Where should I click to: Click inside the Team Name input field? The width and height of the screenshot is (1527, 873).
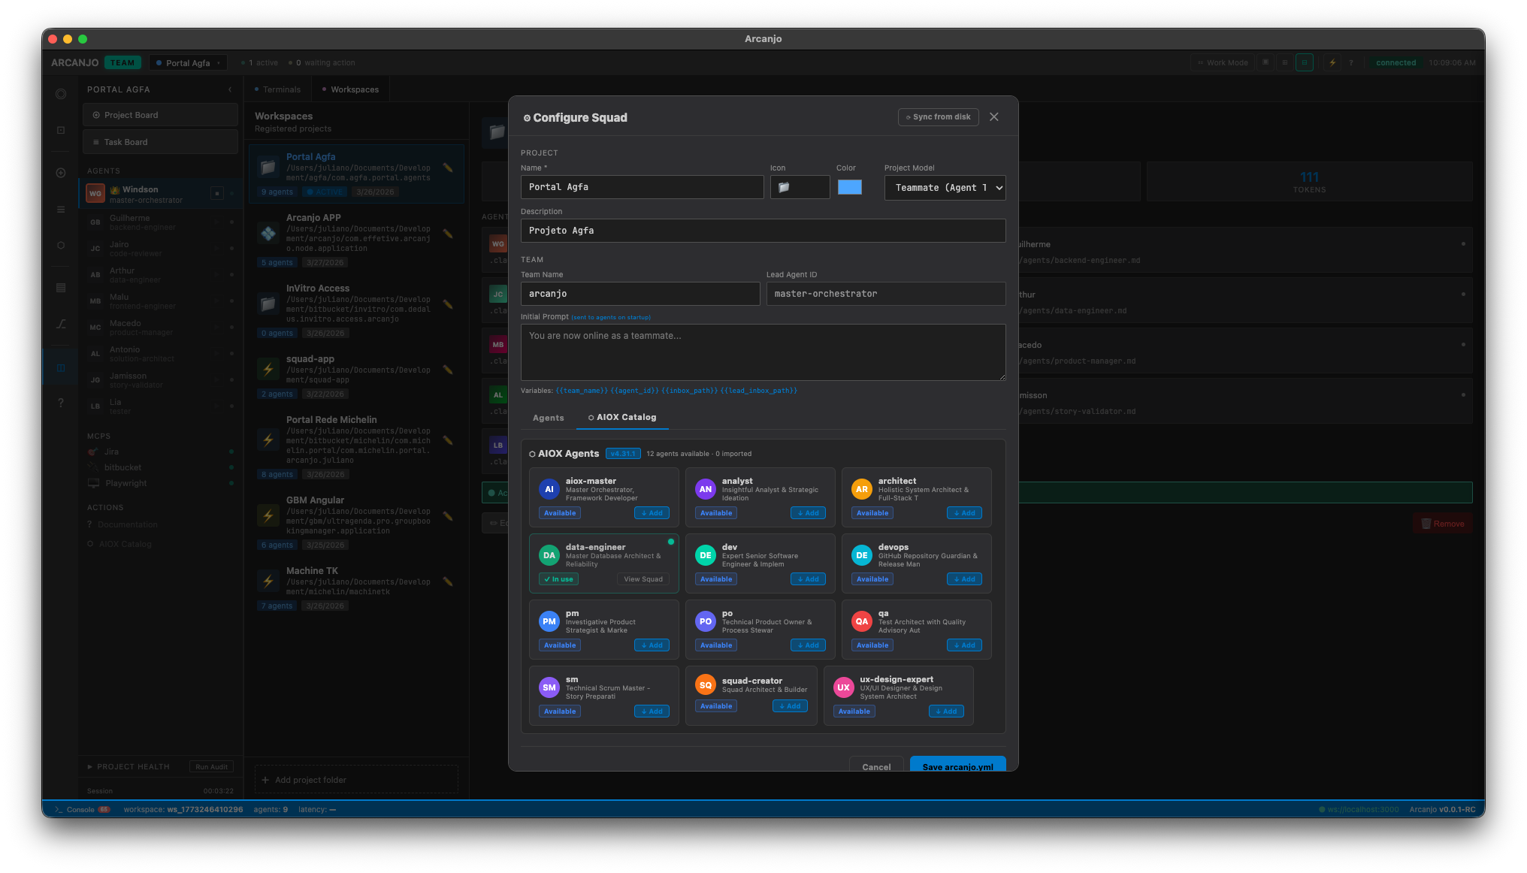640,294
